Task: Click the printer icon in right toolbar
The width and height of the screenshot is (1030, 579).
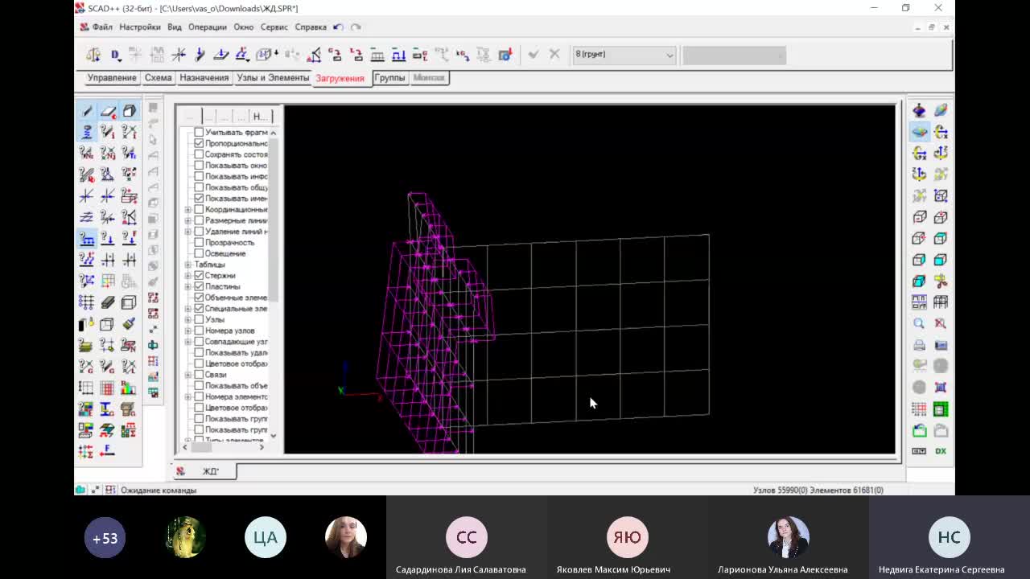Action: (x=919, y=345)
